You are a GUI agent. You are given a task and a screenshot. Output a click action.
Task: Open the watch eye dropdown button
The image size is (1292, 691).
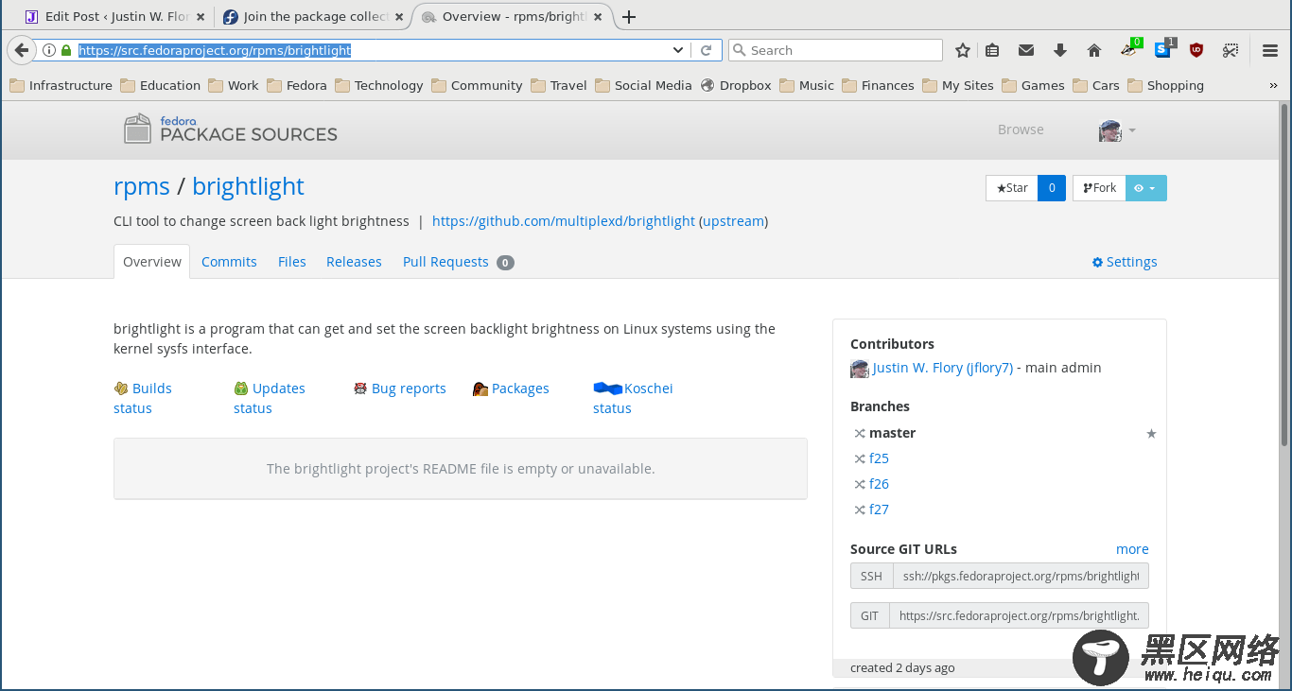click(1145, 188)
